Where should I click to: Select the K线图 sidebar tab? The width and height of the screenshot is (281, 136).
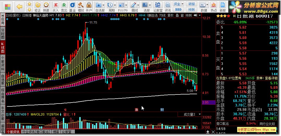point(3,47)
